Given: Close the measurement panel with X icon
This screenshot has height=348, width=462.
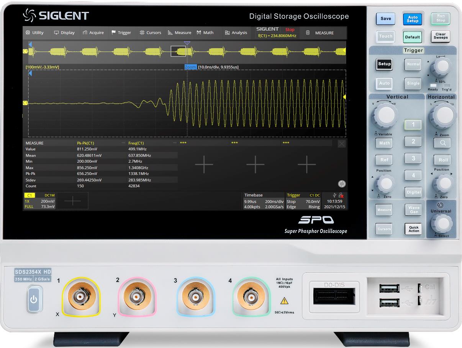Looking at the screenshot, I should click(x=342, y=143).
